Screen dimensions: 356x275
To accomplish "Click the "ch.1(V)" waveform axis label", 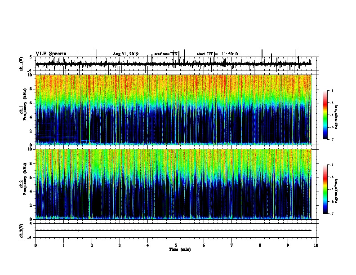I will [22, 64].
